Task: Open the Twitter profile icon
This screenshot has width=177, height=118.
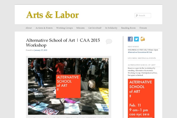Action: (x=136, y=39)
